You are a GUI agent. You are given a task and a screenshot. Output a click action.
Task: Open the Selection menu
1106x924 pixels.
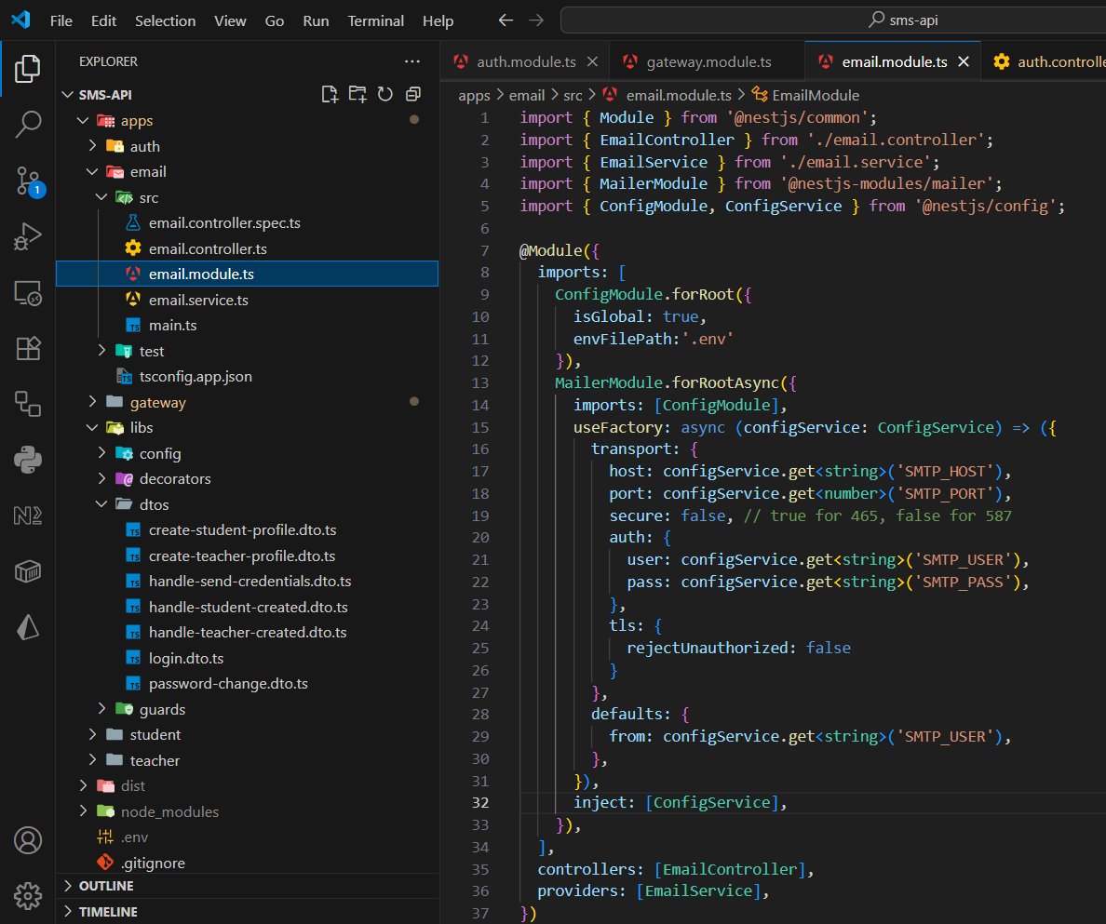[x=165, y=21]
